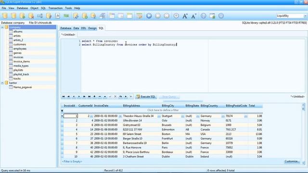Open About info icon in toolbar
The width and height of the screenshot is (308, 173).
click(x=221, y=16)
